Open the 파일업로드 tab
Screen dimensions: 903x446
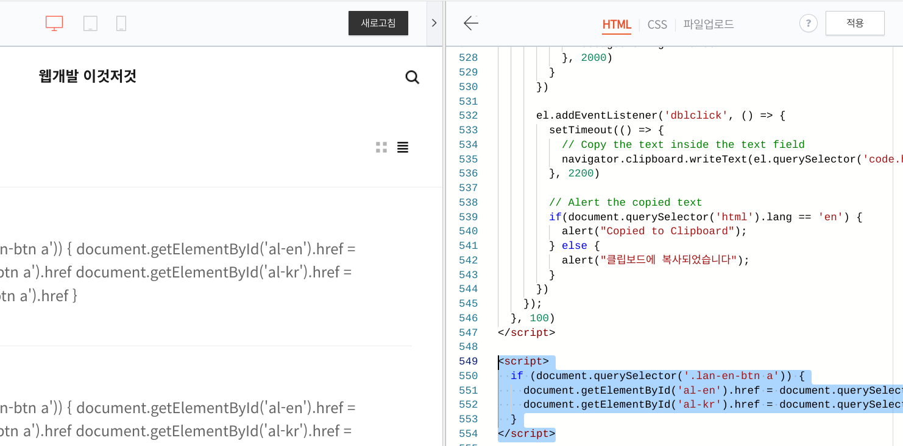(709, 24)
